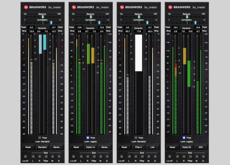Click the M/S button
This screenshot has height=165, width=230.
201,147
